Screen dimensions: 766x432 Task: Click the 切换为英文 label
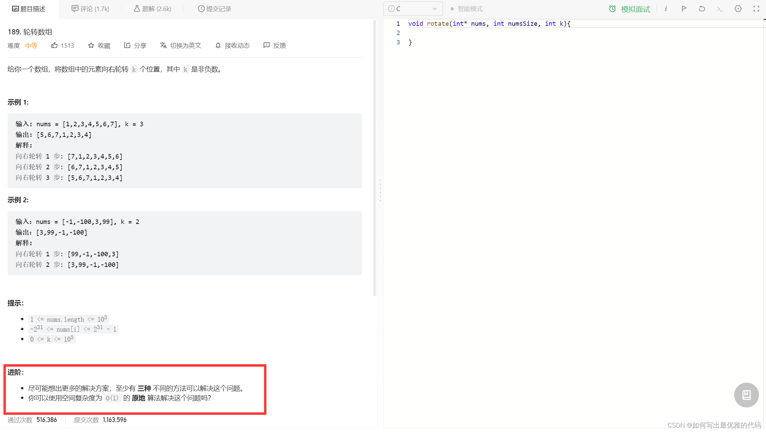[x=186, y=45]
